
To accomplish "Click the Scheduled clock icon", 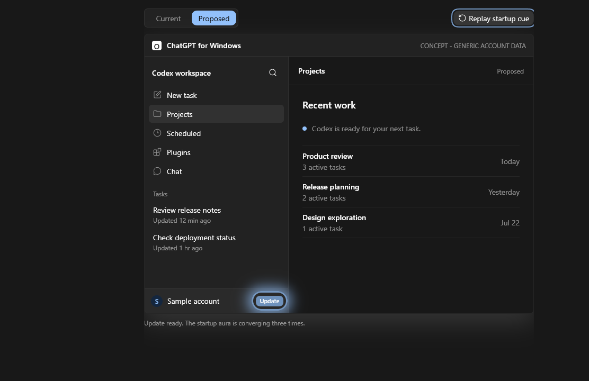I will tap(157, 133).
